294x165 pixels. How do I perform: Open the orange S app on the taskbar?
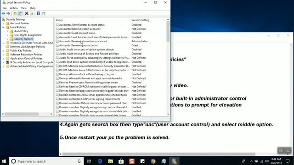coord(132,161)
